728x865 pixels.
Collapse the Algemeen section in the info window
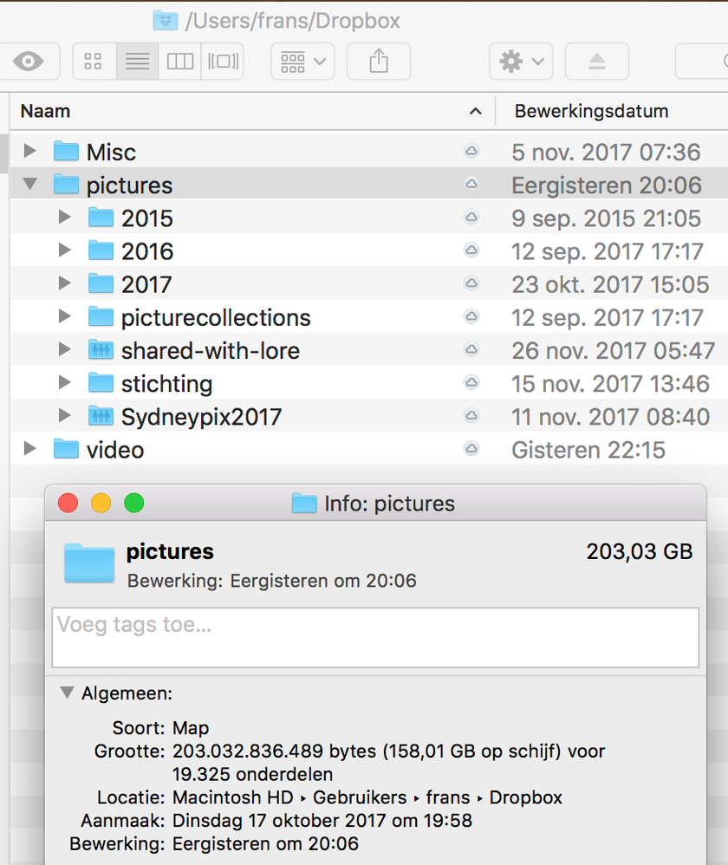[67, 693]
